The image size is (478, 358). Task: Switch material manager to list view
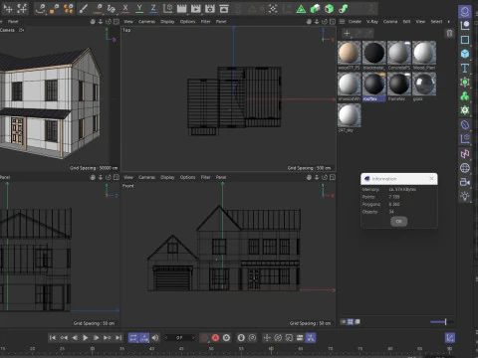point(344,321)
